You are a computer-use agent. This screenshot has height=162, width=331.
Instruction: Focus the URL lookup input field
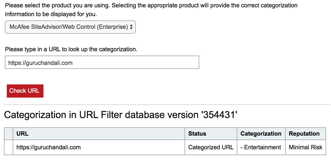(x=102, y=62)
